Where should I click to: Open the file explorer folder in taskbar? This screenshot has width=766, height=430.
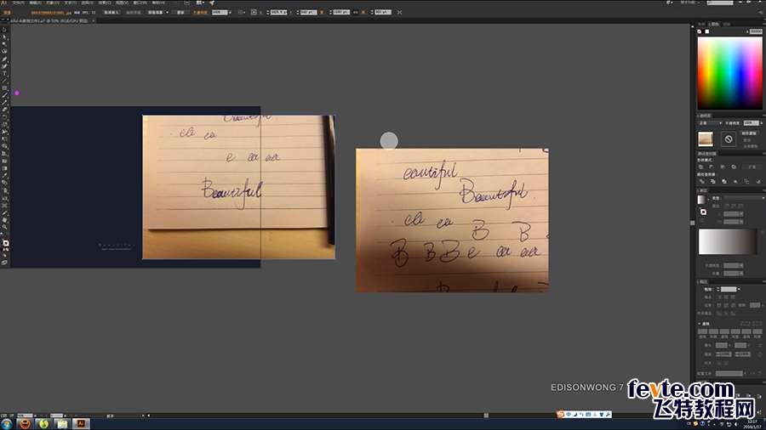(x=62, y=424)
